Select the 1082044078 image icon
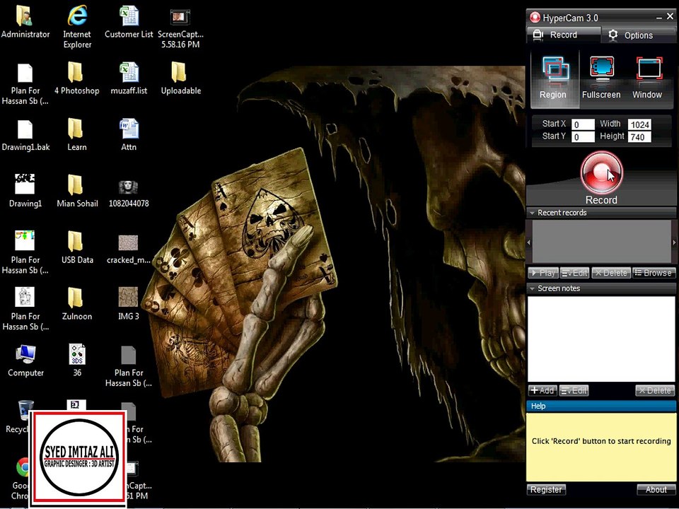The width and height of the screenshot is (679, 509). (x=129, y=194)
